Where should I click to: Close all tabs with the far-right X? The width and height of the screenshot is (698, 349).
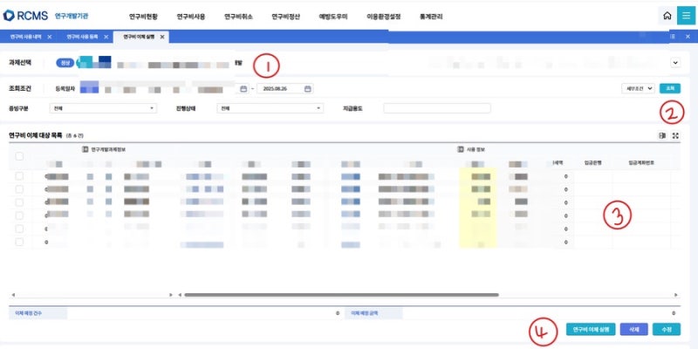click(x=688, y=37)
